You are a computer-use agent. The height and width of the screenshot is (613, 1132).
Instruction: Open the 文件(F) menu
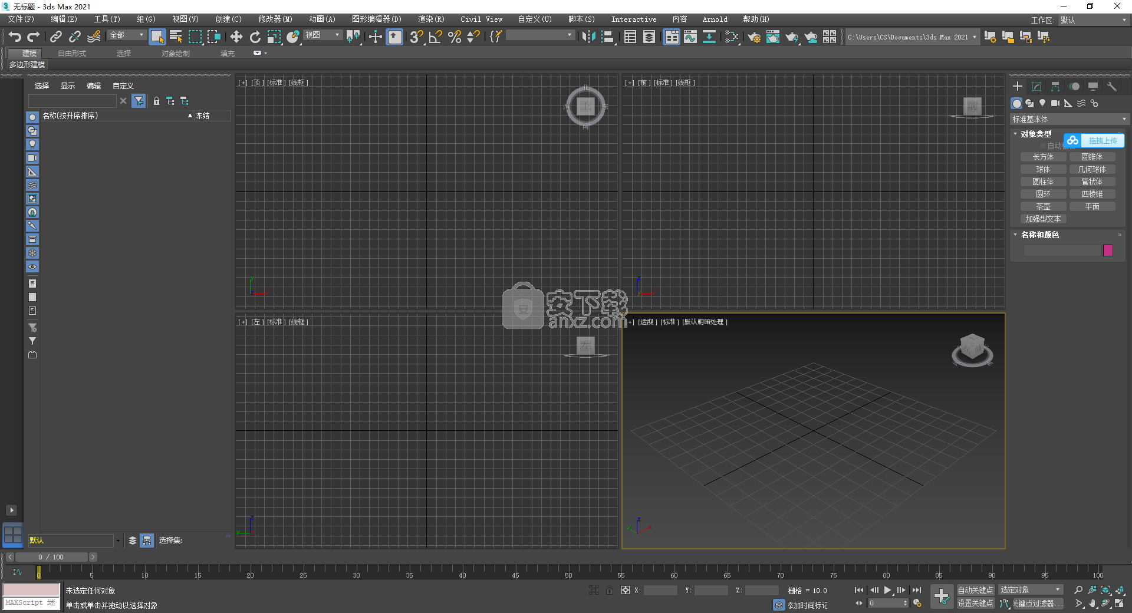coord(21,19)
